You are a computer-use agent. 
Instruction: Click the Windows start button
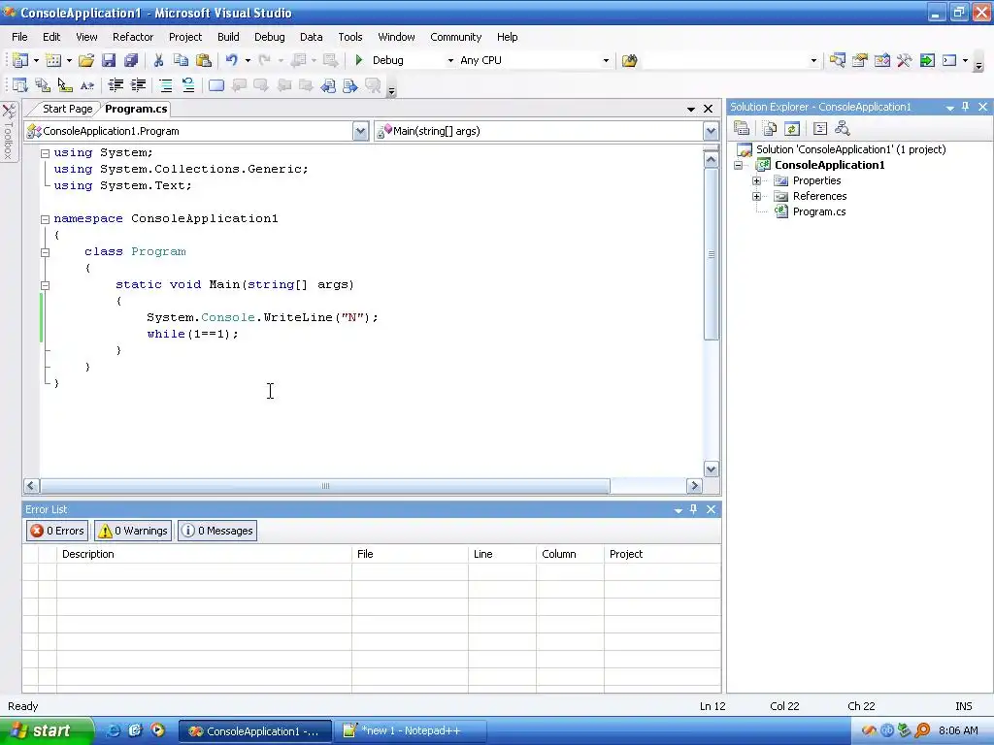coord(47,730)
